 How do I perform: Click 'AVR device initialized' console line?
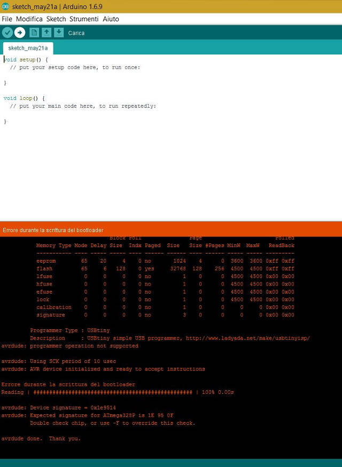coord(103,369)
